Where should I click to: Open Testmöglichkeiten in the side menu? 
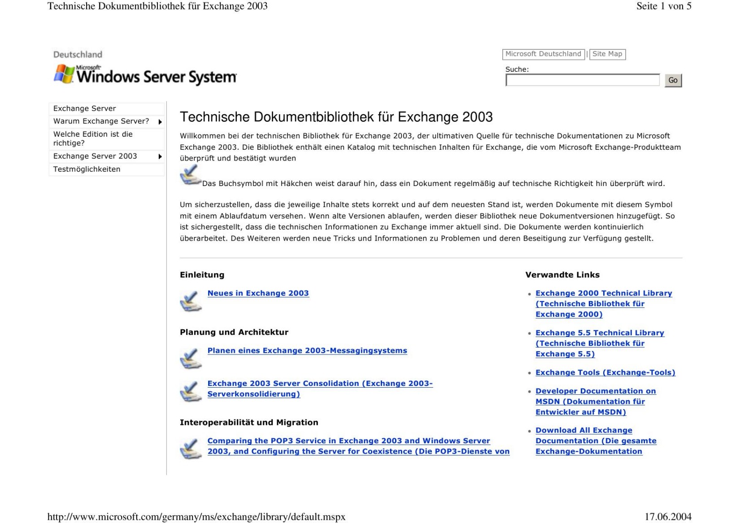point(107,169)
